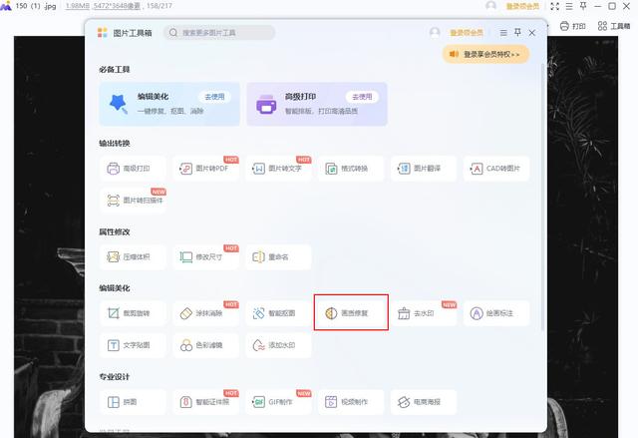Open the 图片转扫描件 tool
The width and height of the screenshot is (638, 438).
click(133, 201)
